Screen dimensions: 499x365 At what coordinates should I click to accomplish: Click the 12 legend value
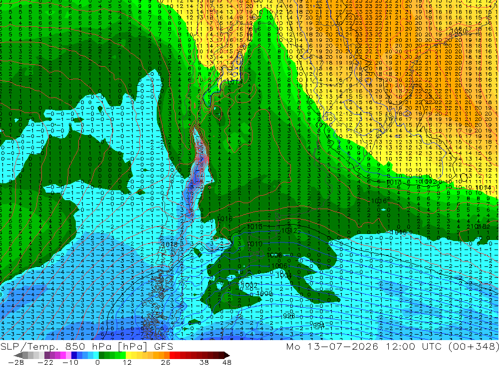127,363
